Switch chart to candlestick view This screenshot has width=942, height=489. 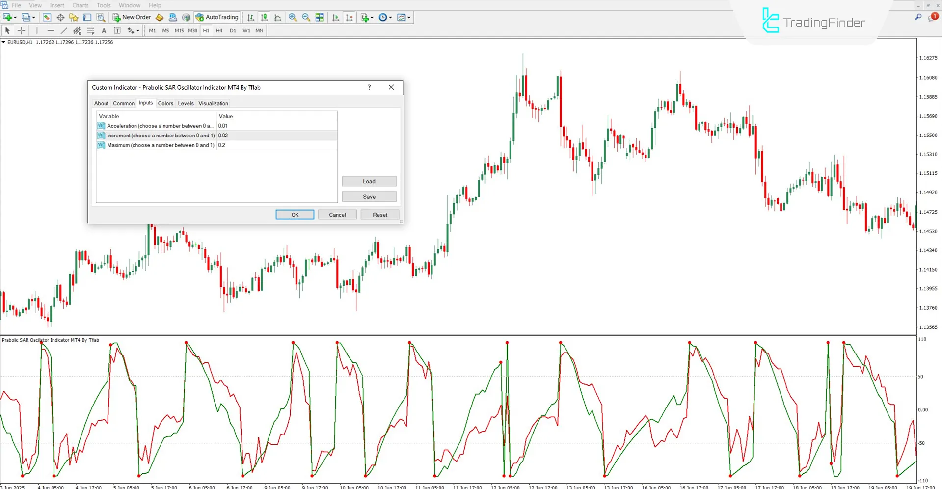pos(264,17)
